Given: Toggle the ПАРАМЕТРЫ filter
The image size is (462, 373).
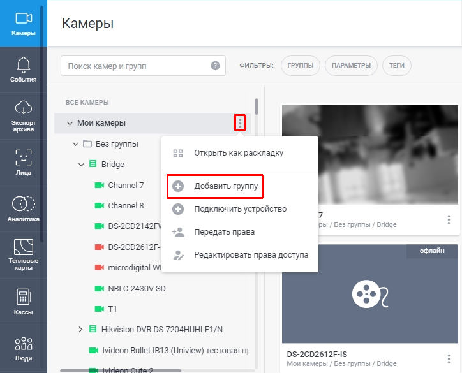Looking at the screenshot, I should point(351,66).
